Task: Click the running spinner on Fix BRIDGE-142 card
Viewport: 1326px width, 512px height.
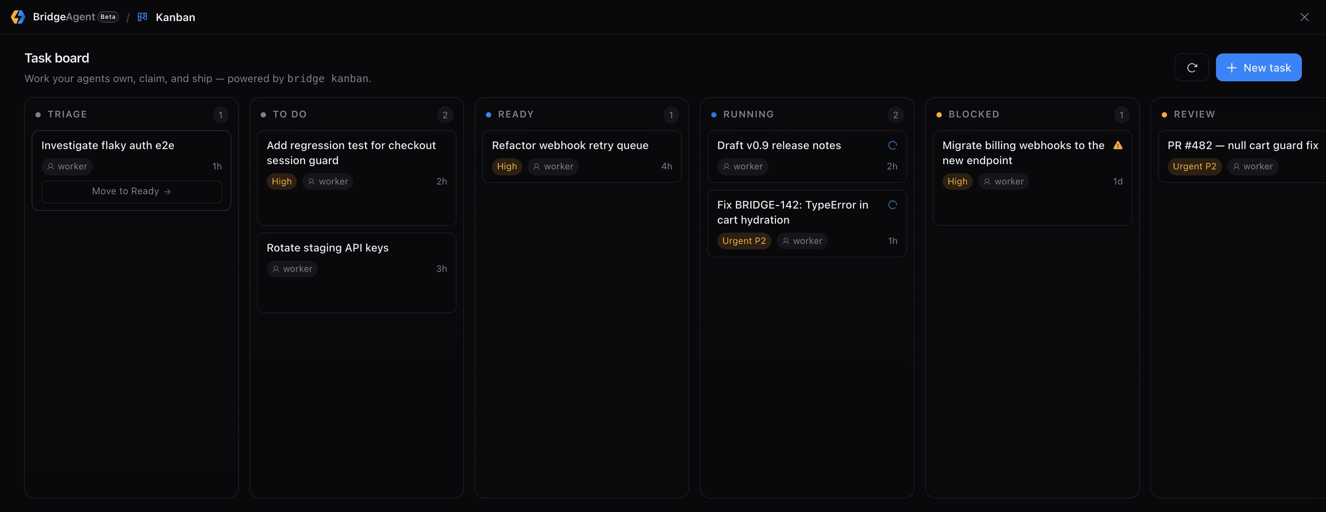Action: click(892, 205)
